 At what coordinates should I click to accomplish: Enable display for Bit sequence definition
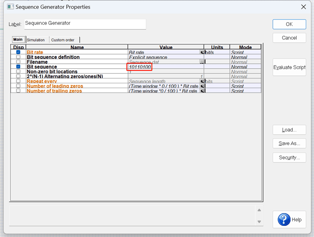pyautogui.click(x=18, y=57)
